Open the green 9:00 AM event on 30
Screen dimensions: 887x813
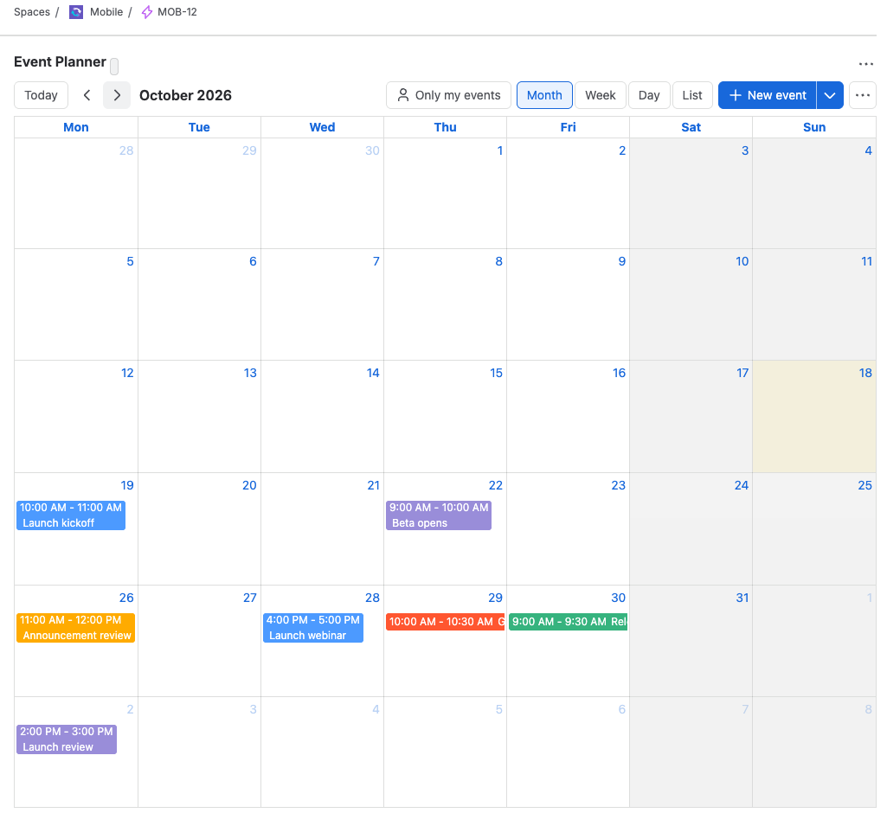(568, 621)
